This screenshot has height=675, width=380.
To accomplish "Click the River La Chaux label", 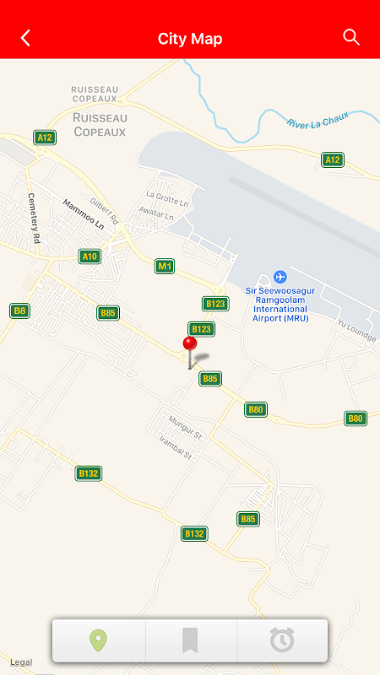I will click(318, 119).
